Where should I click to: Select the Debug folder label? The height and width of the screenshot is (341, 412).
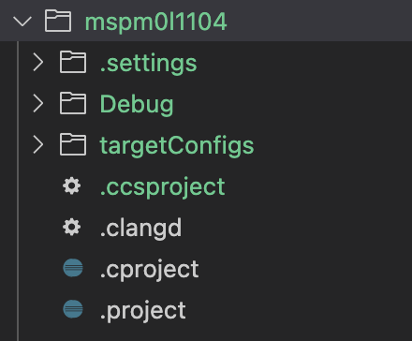137,104
